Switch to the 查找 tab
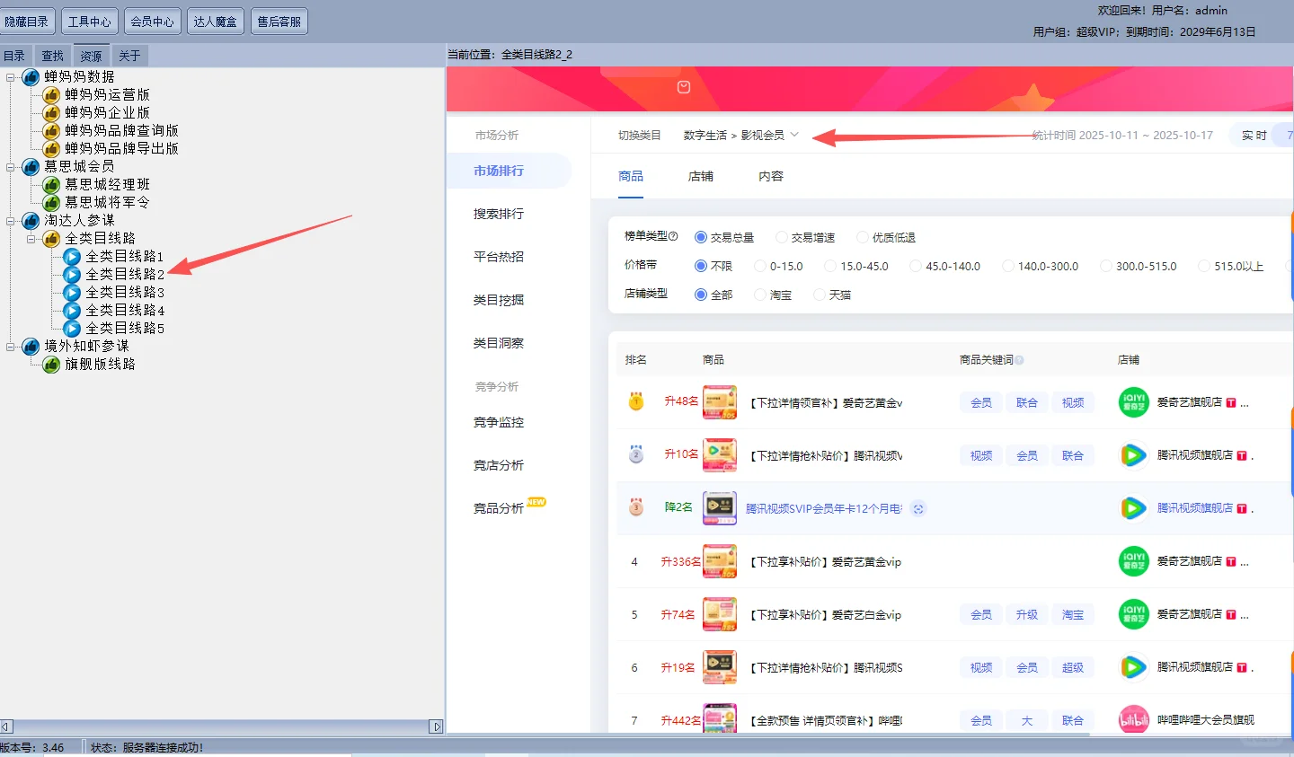1294x757 pixels. click(53, 56)
